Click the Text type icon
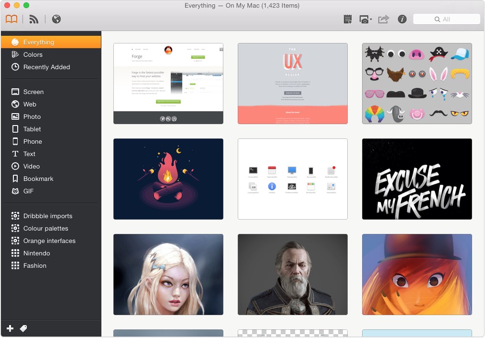Viewport: 485px width, 338px height. [x=15, y=154]
